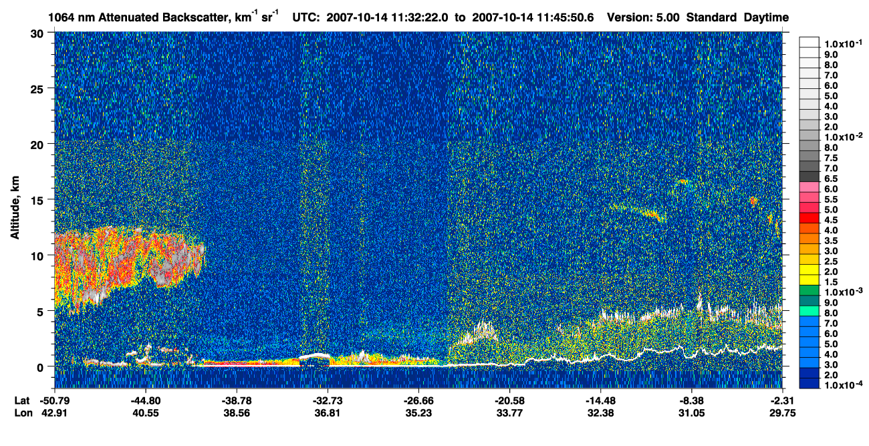Click the longitude value "38.56"

237,413
